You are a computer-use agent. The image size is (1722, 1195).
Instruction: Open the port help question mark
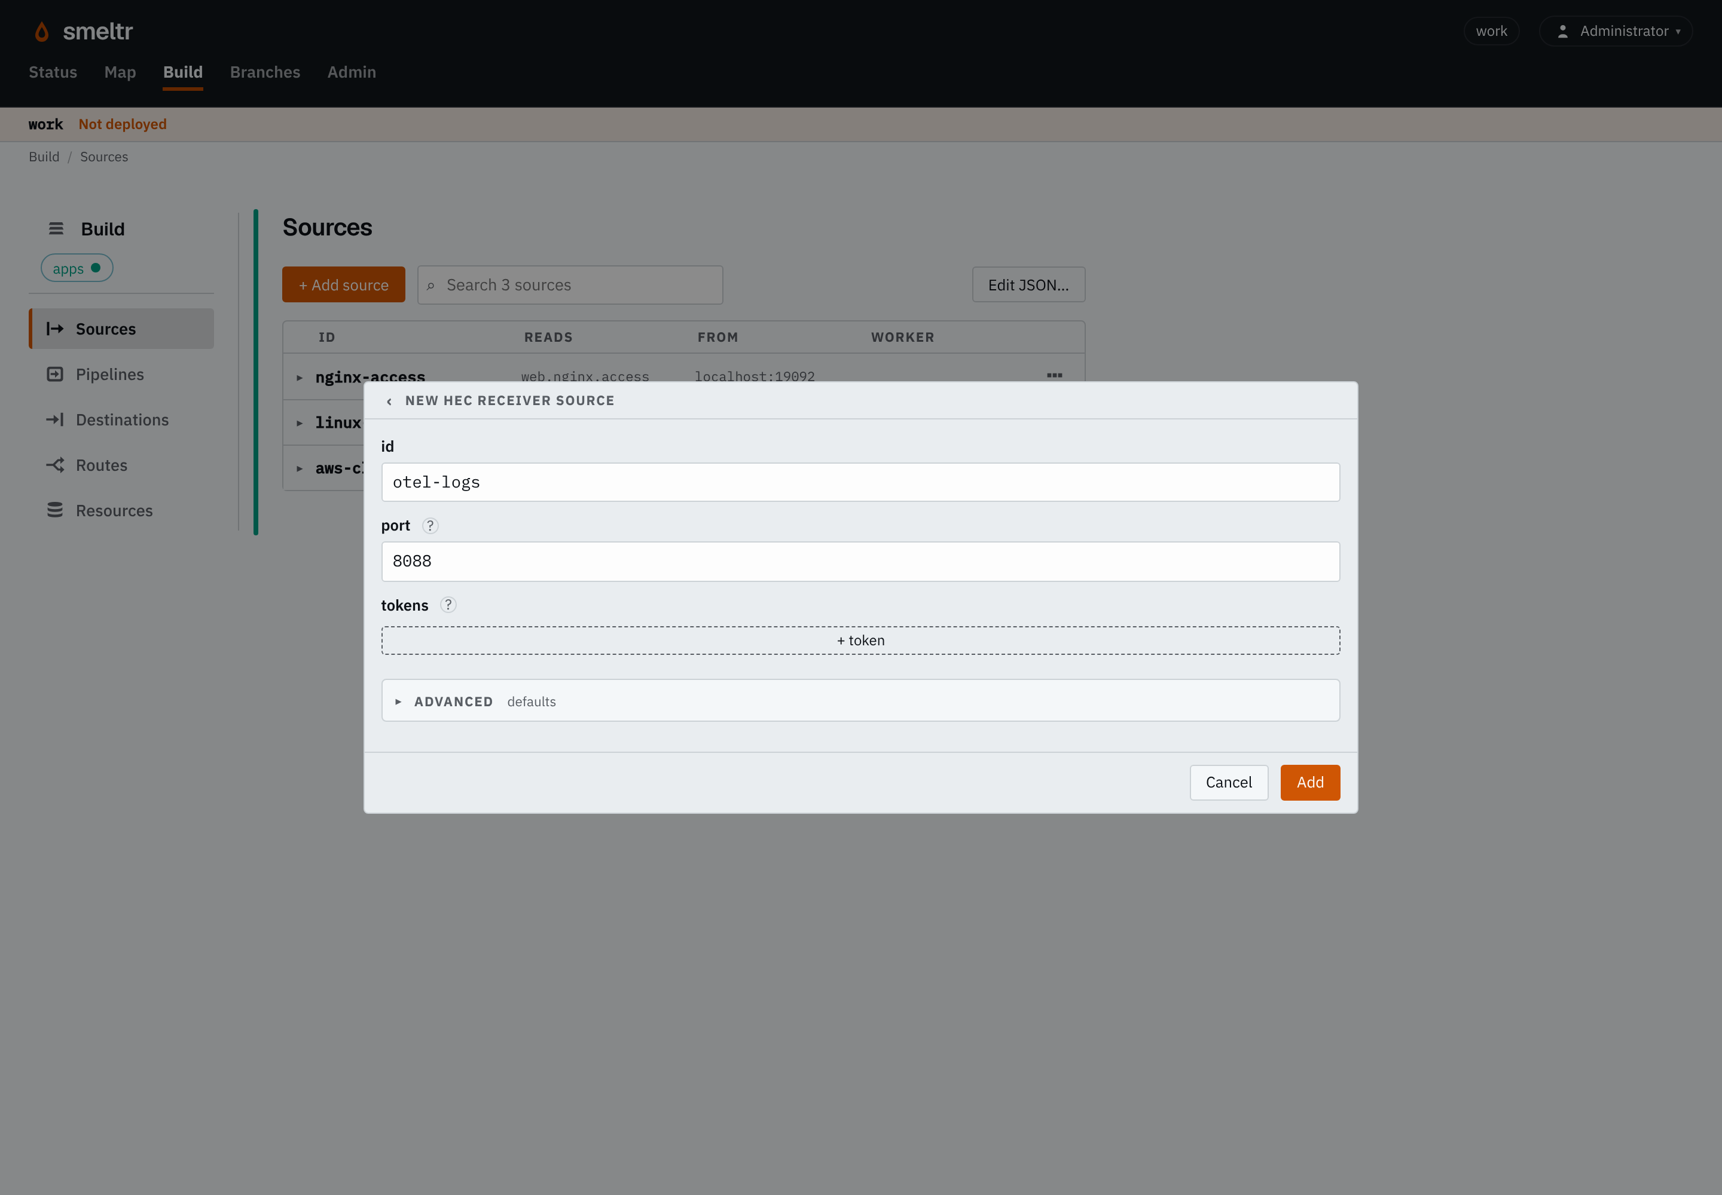tap(430, 526)
